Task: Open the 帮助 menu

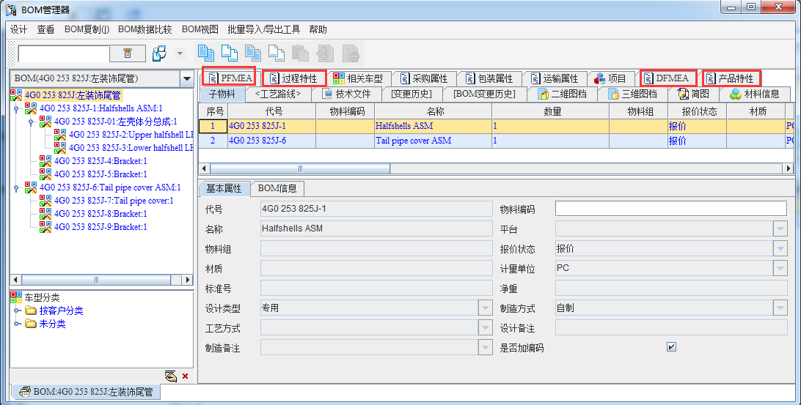Action: [x=318, y=29]
